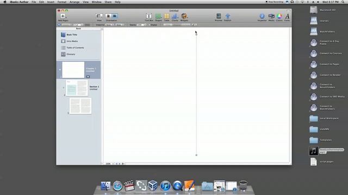Open the Media browser

point(271,17)
